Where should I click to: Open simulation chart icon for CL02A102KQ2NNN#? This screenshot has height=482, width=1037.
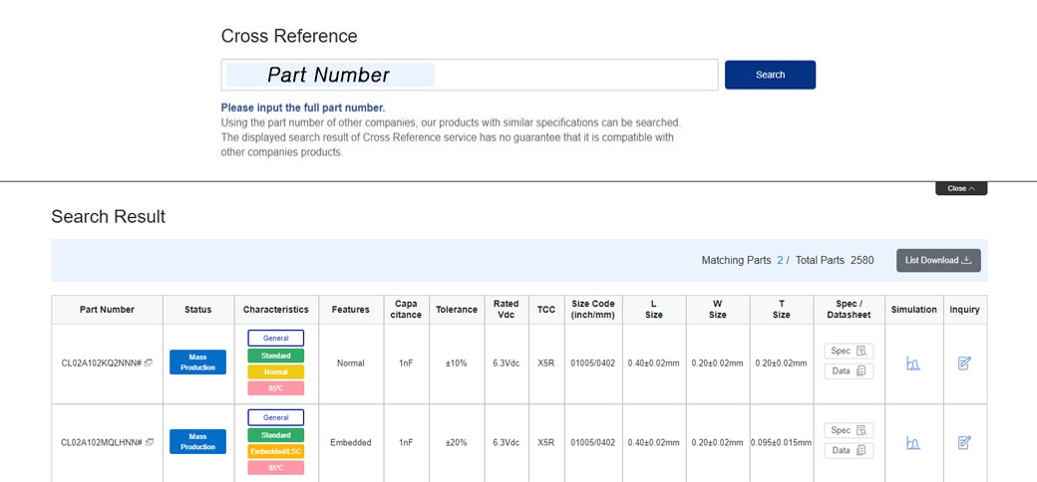[x=912, y=363]
